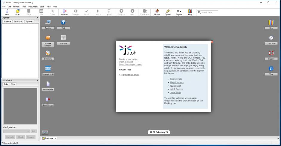This screenshot has height=146, width=281.
Task: Close the Desktop tab
Action: pyautogui.click(x=56, y=138)
